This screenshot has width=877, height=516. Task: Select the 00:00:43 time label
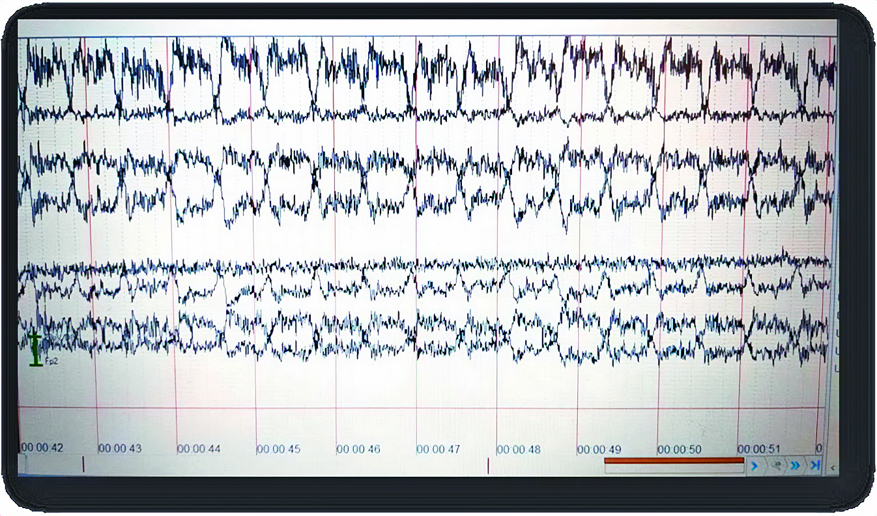pos(120,448)
